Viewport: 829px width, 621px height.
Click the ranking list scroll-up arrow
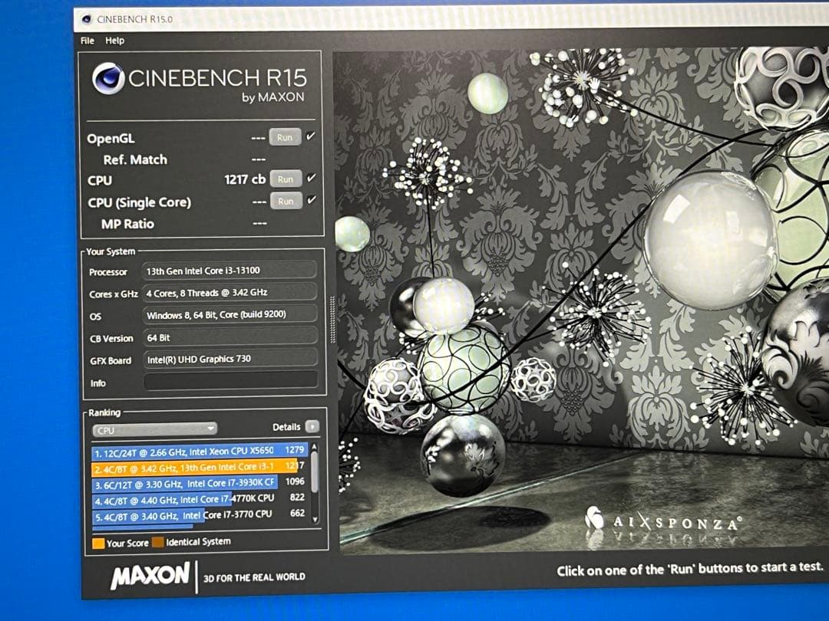point(314,447)
